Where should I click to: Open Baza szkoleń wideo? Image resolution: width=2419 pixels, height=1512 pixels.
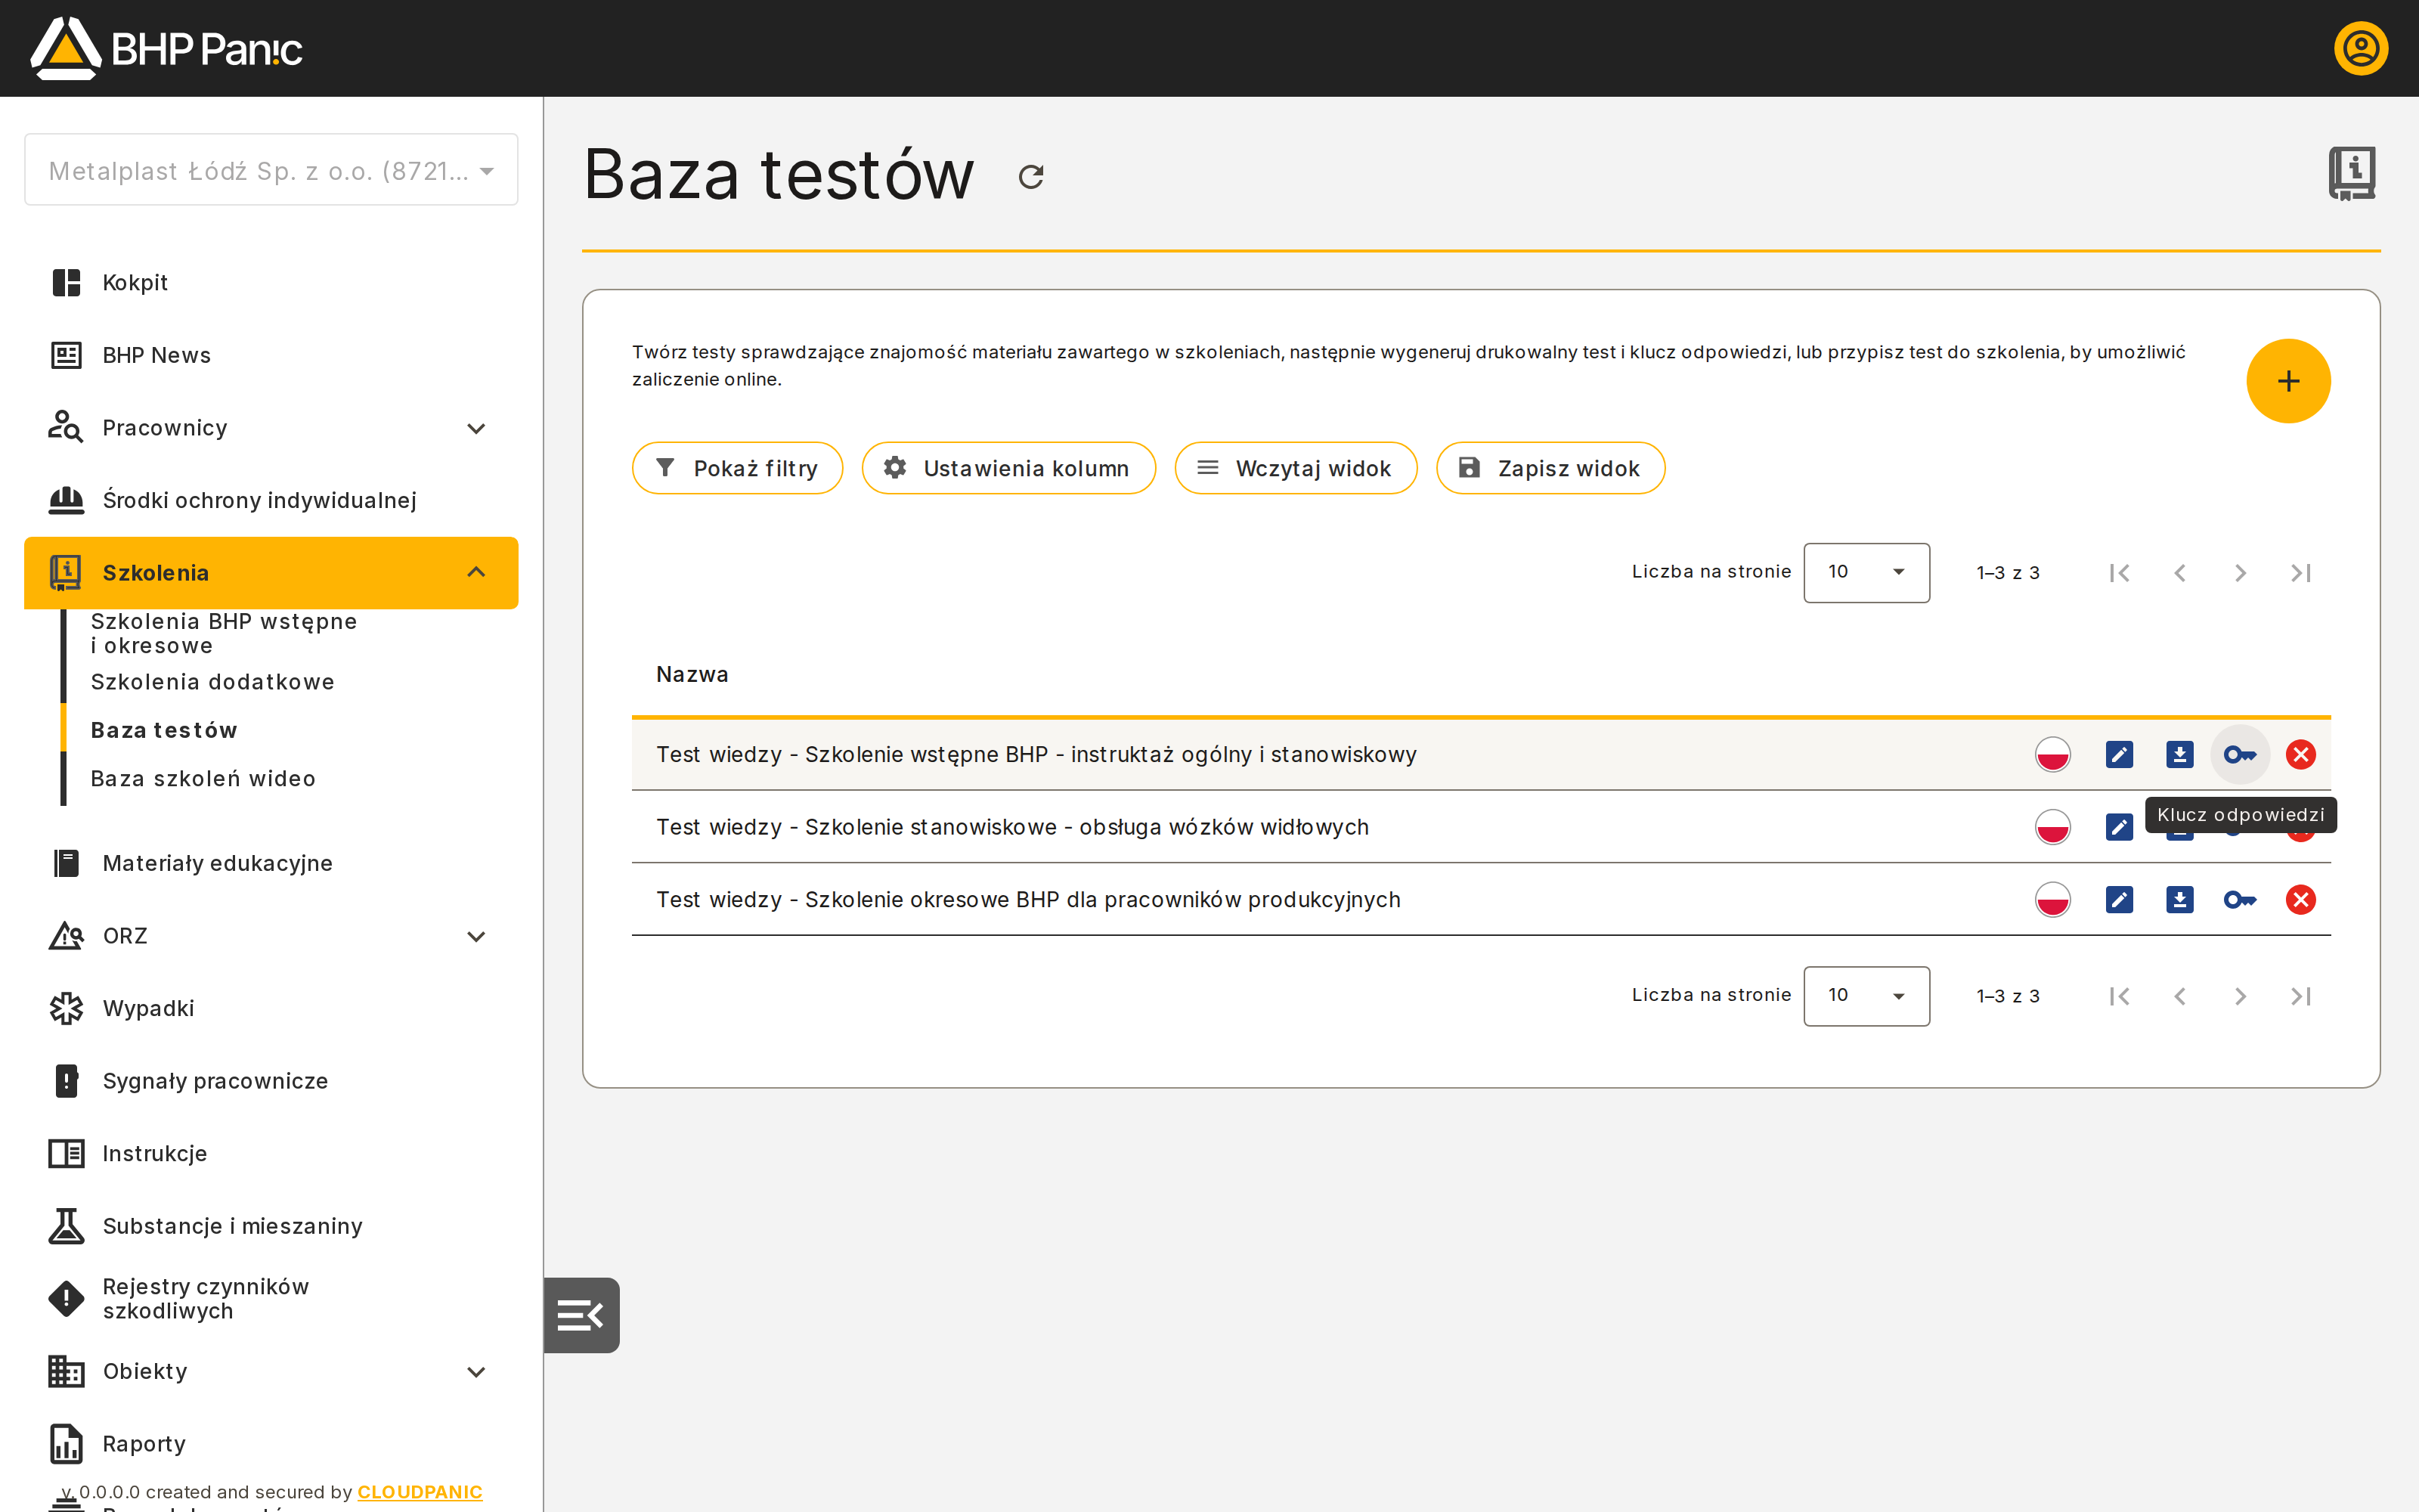click(x=203, y=779)
